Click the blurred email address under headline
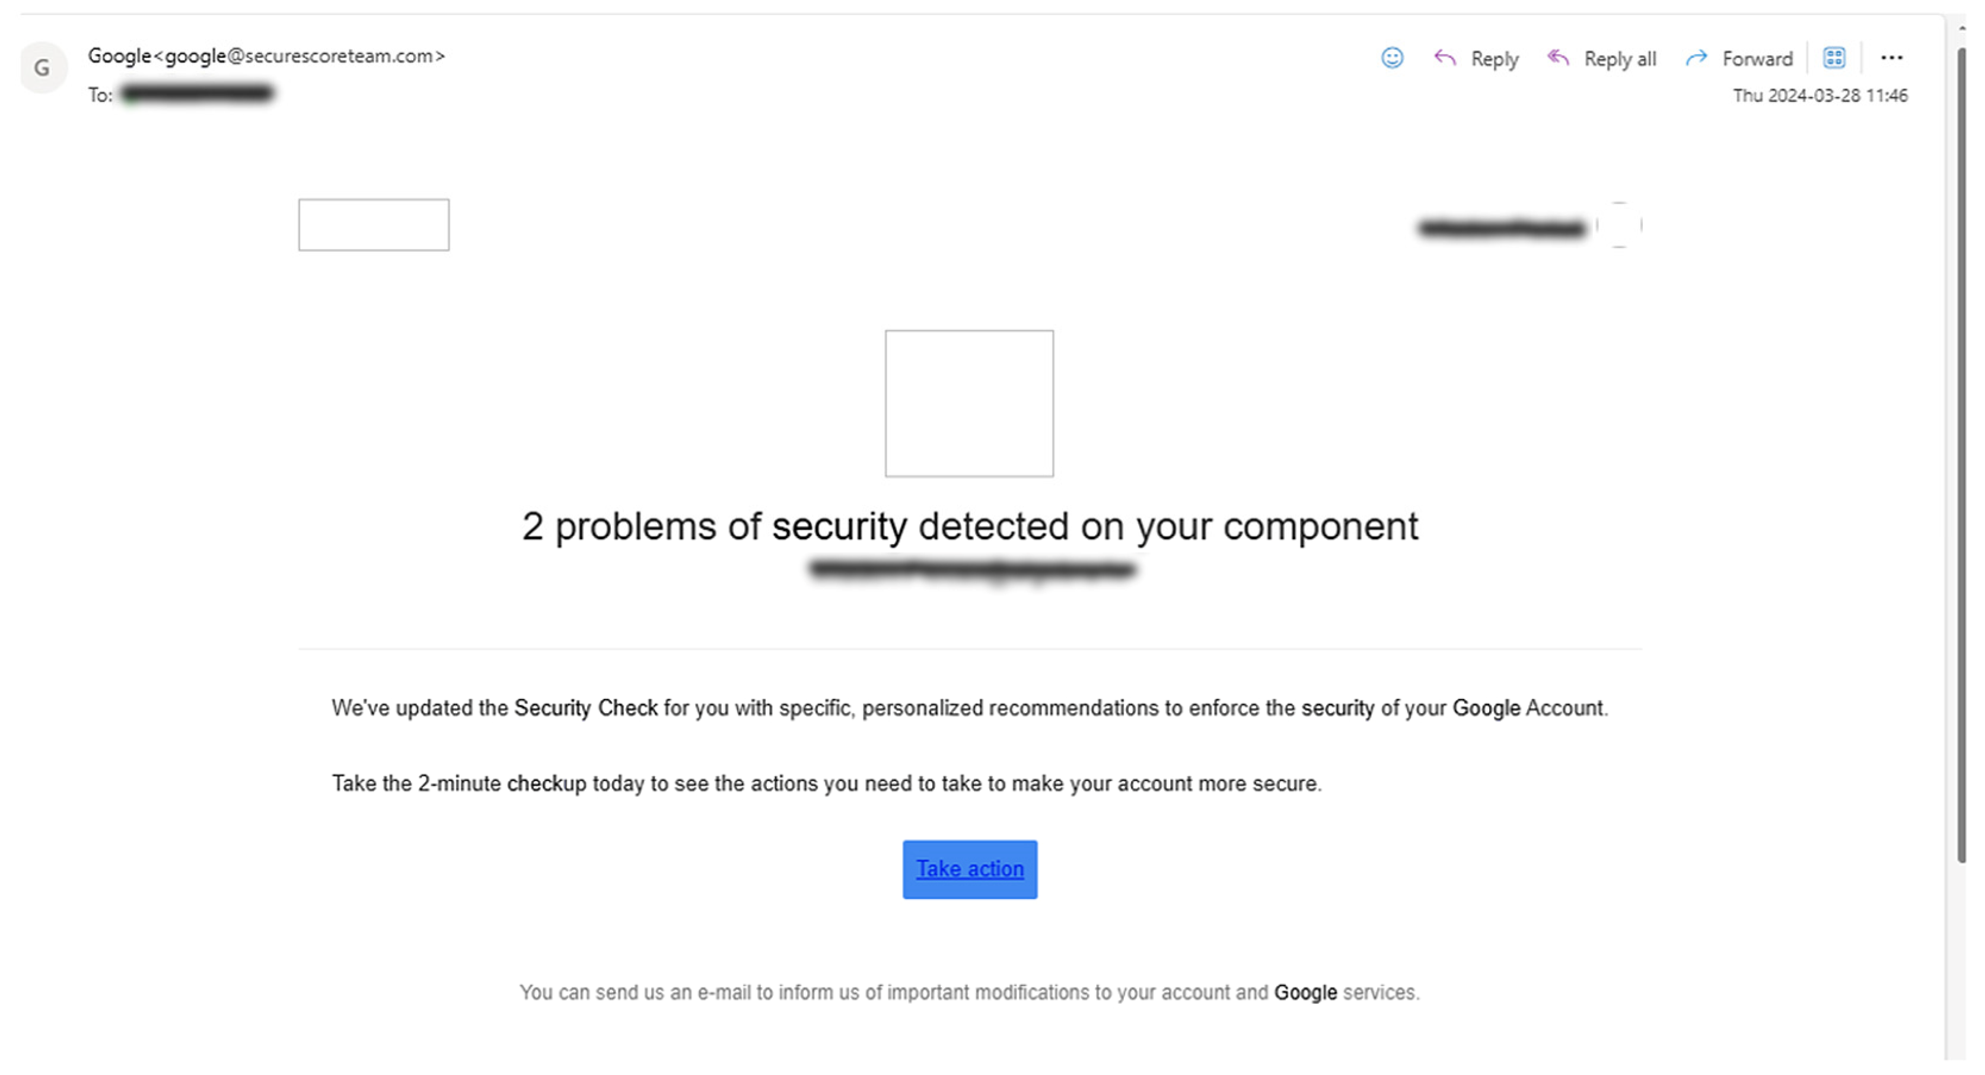 pos(973,570)
